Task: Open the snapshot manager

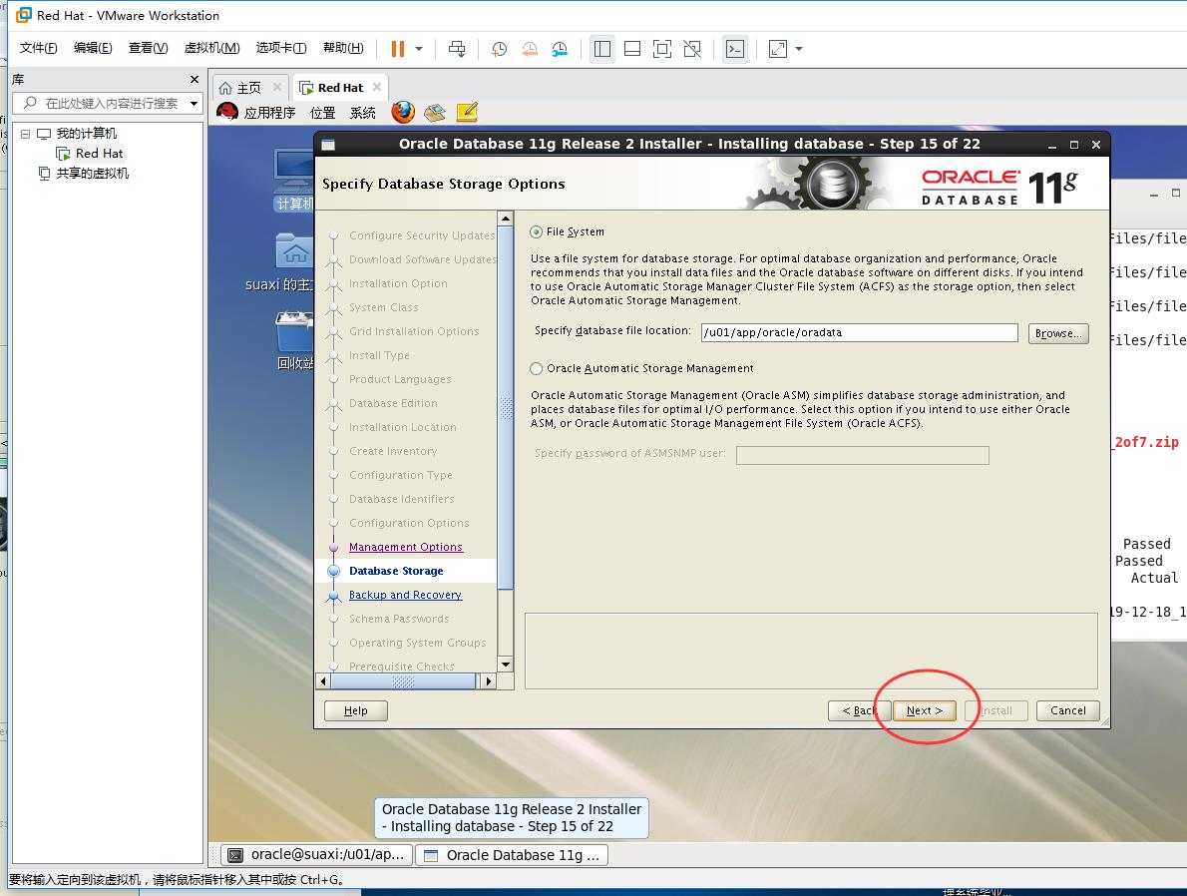Action: [560, 49]
